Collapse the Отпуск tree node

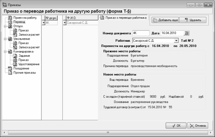(5, 26)
